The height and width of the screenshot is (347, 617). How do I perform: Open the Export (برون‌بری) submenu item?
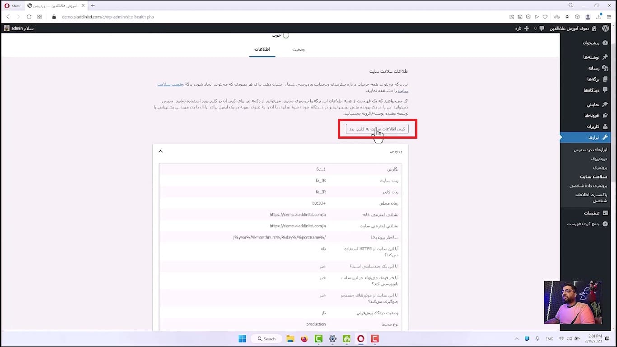click(x=600, y=167)
